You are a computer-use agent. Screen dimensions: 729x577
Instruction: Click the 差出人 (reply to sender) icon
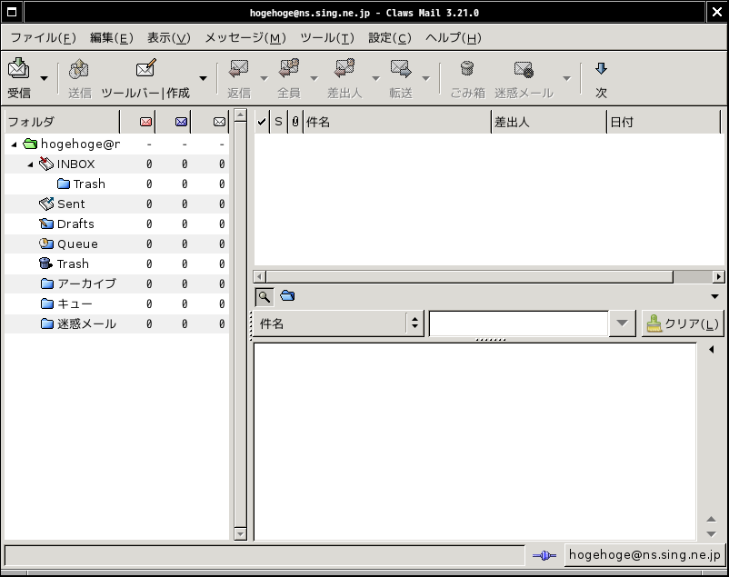(345, 69)
